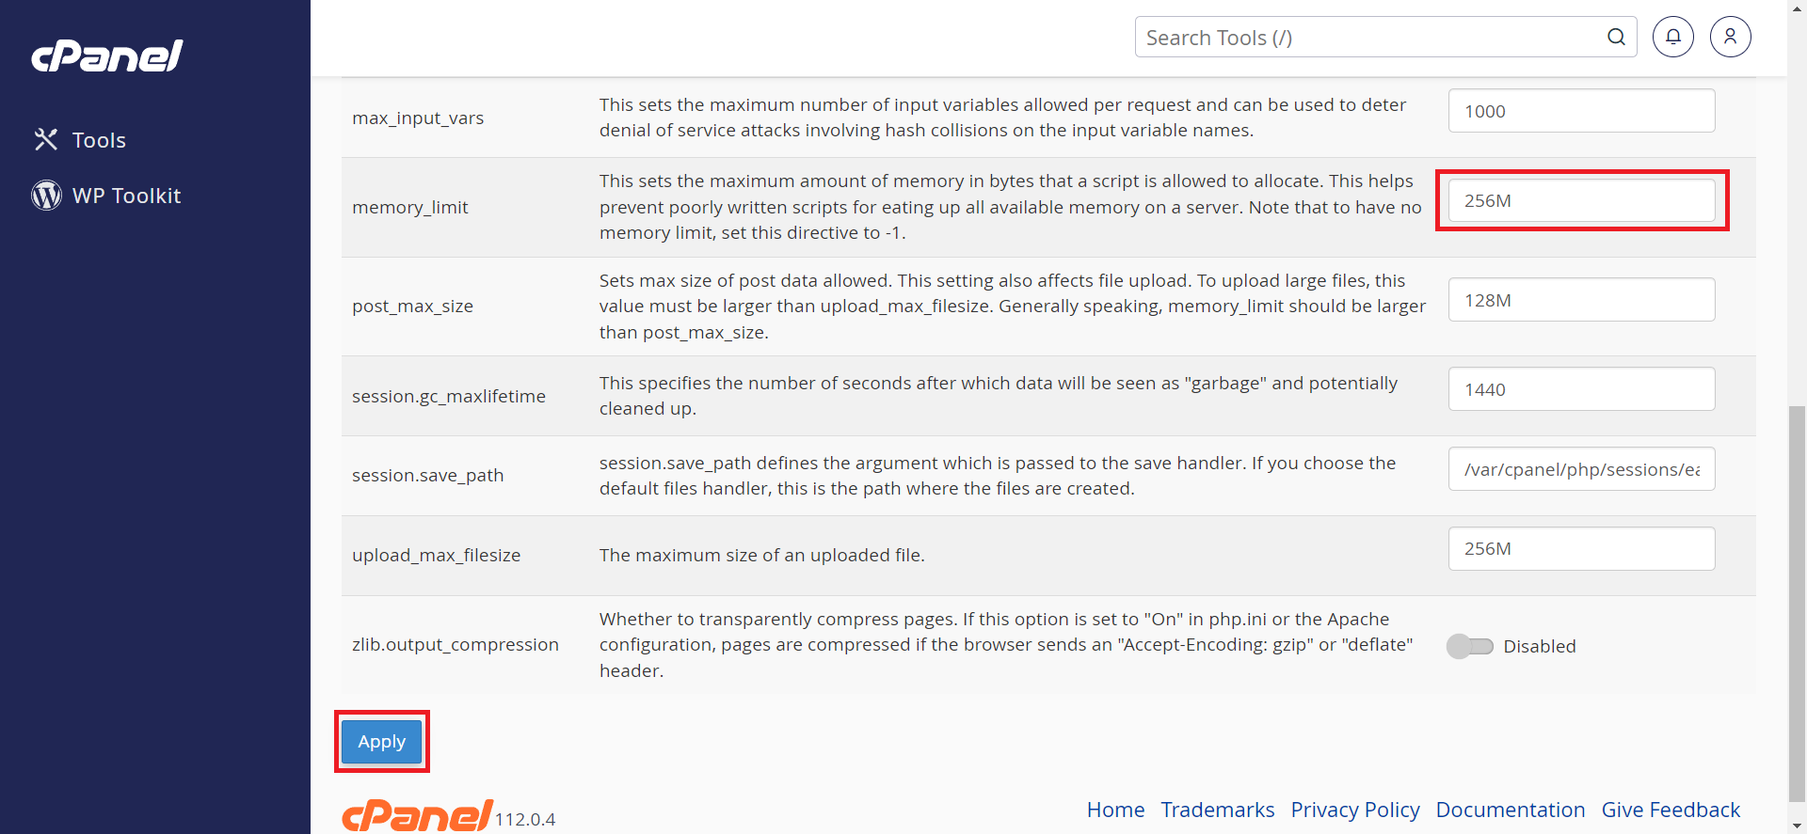Click the Apply button
The width and height of the screenshot is (1807, 834).
382,742
